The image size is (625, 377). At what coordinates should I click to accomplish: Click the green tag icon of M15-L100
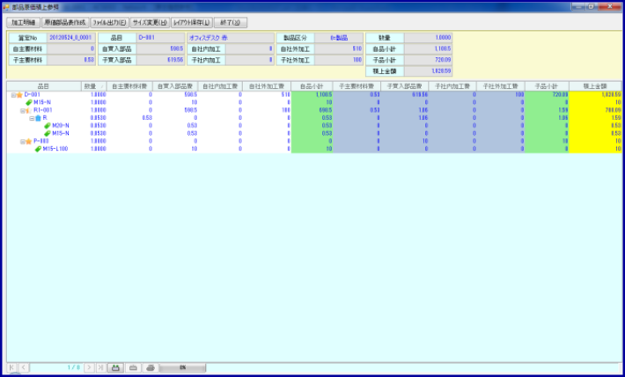(38, 149)
